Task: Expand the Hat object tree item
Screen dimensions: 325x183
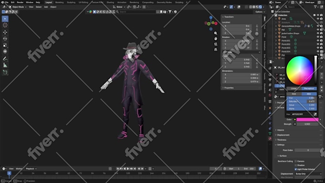Action: point(276,30)
